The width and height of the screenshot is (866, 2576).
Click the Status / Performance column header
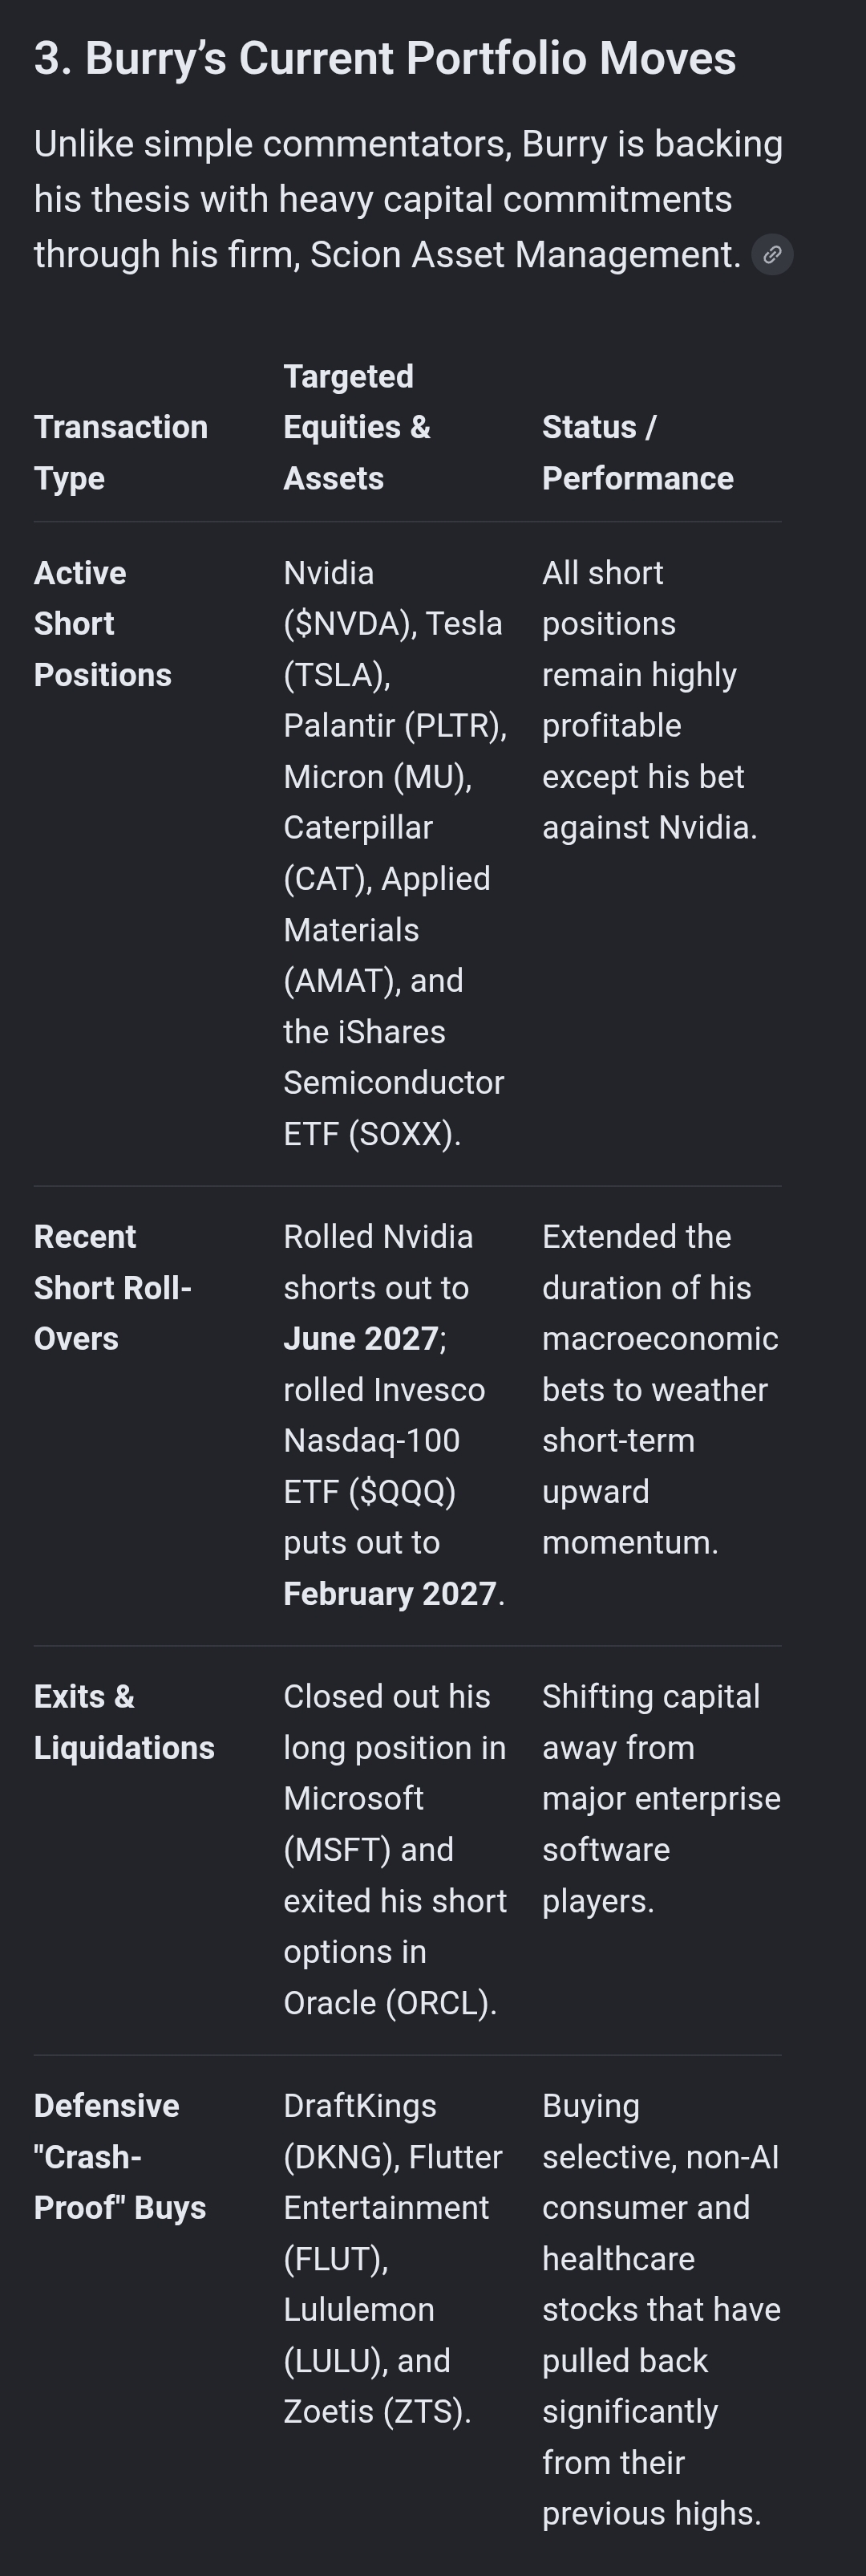coord(637,452)
